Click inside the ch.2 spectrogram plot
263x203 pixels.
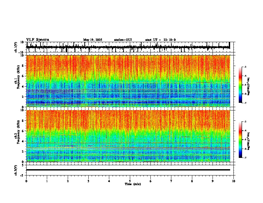click(128, 136)
